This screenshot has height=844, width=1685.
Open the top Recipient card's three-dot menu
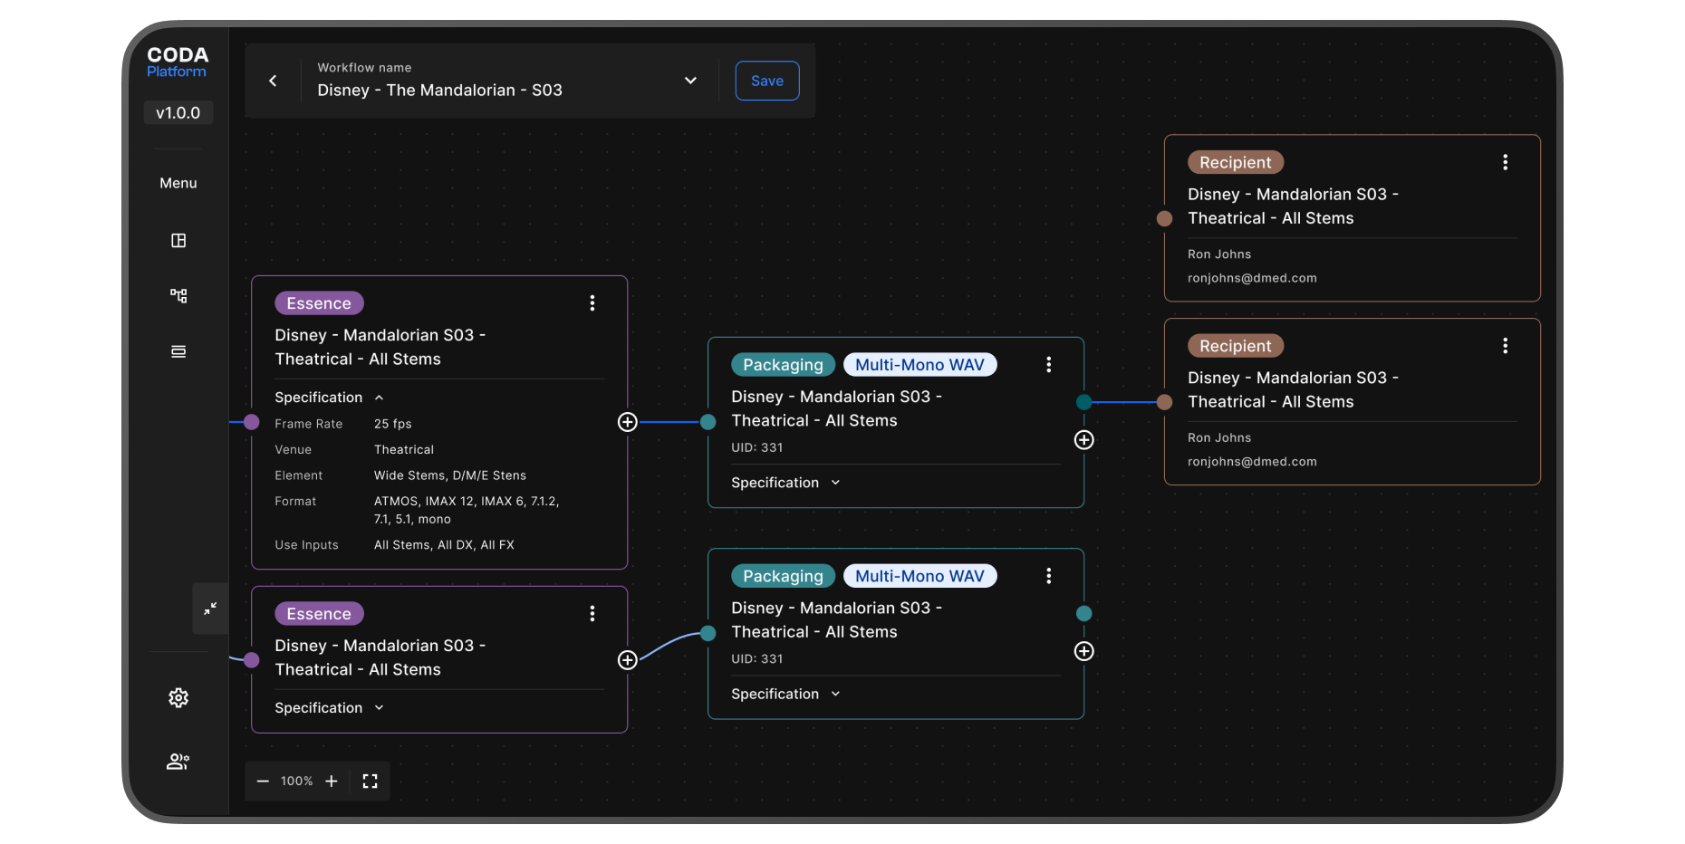click(x=1505, y=162)
